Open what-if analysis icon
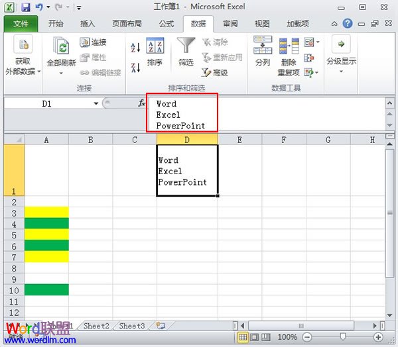 [x=308, y=73]
